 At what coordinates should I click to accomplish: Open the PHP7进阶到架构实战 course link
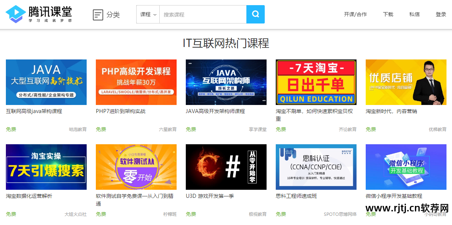[x=121, y=111]
